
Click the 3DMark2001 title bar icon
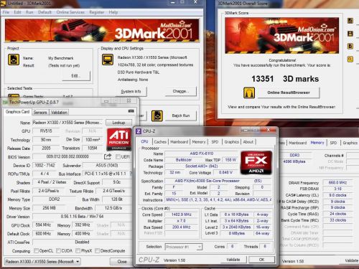4,3
